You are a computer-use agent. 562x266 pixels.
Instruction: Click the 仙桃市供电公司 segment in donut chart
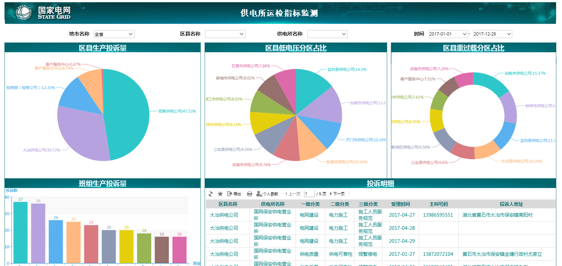492,83
